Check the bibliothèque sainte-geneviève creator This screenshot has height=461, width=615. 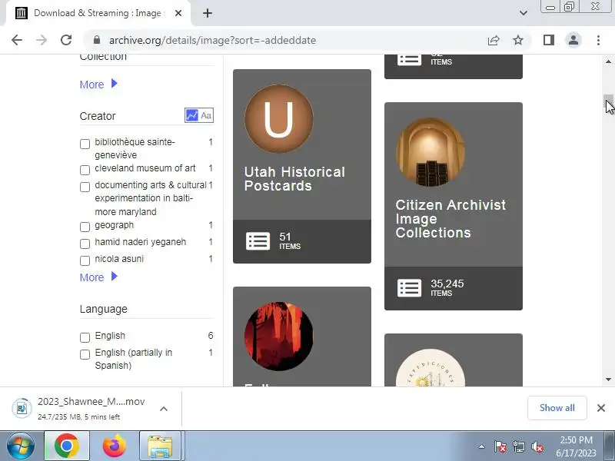pyautogui.click(x=85, y=144)
